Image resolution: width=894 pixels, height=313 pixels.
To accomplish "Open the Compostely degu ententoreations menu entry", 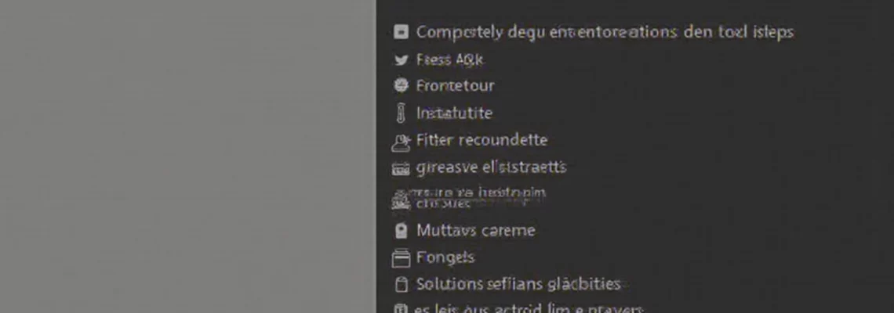I will 605,32.
